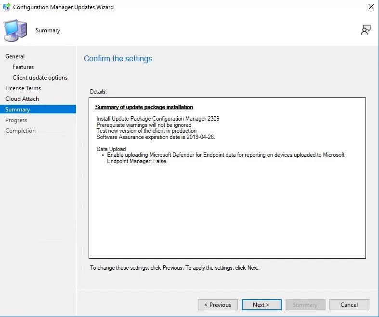Open Client update options page
This screenshot has width=379, height=317.
tap(40, 78)
